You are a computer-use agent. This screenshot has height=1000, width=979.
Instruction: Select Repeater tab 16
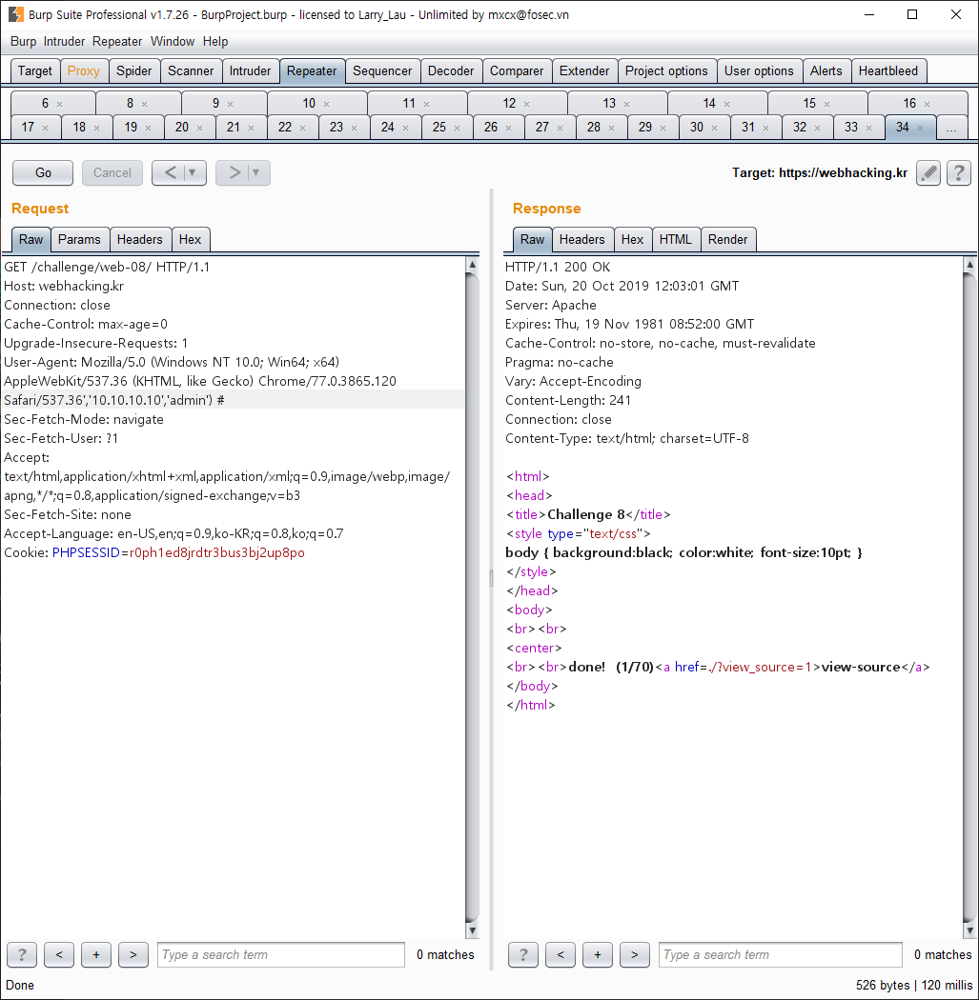[x=909, y=103]
